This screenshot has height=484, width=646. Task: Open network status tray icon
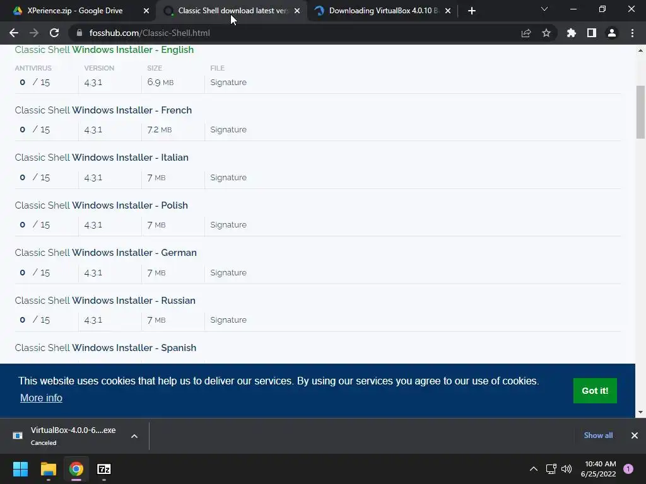click(551, 469)
